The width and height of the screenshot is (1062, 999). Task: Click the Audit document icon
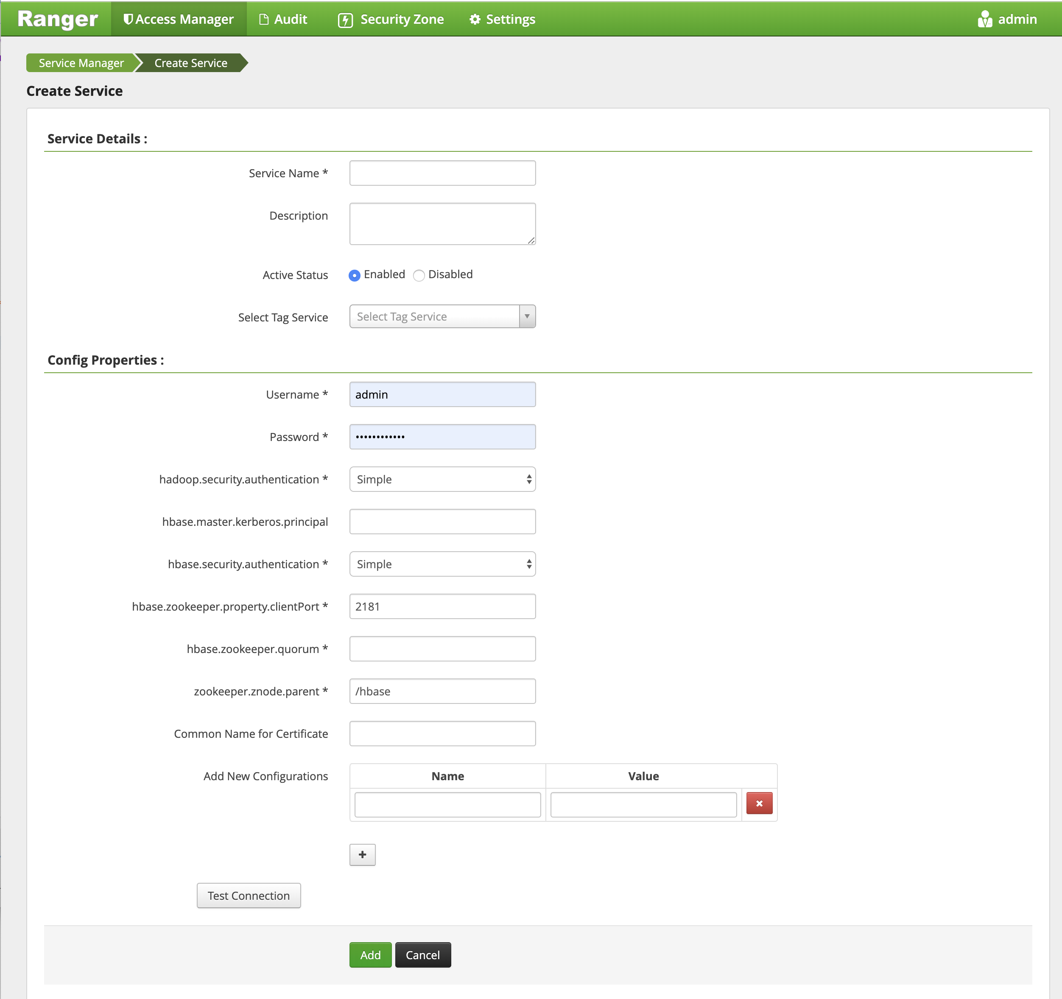pos(263,19)
